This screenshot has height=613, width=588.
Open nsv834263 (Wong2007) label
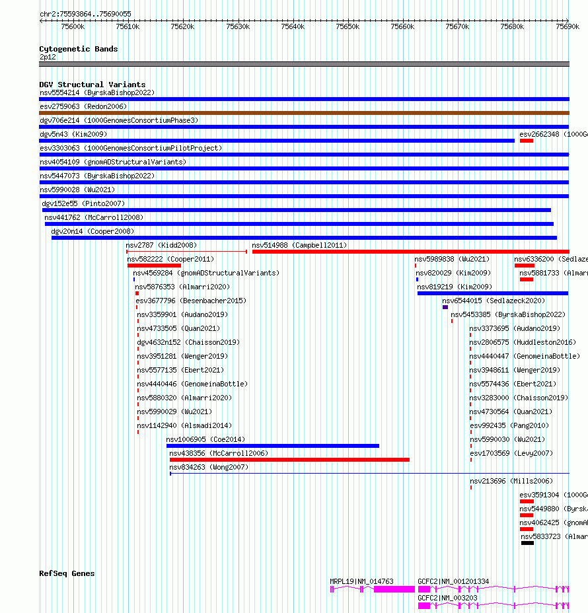point(209,467)
